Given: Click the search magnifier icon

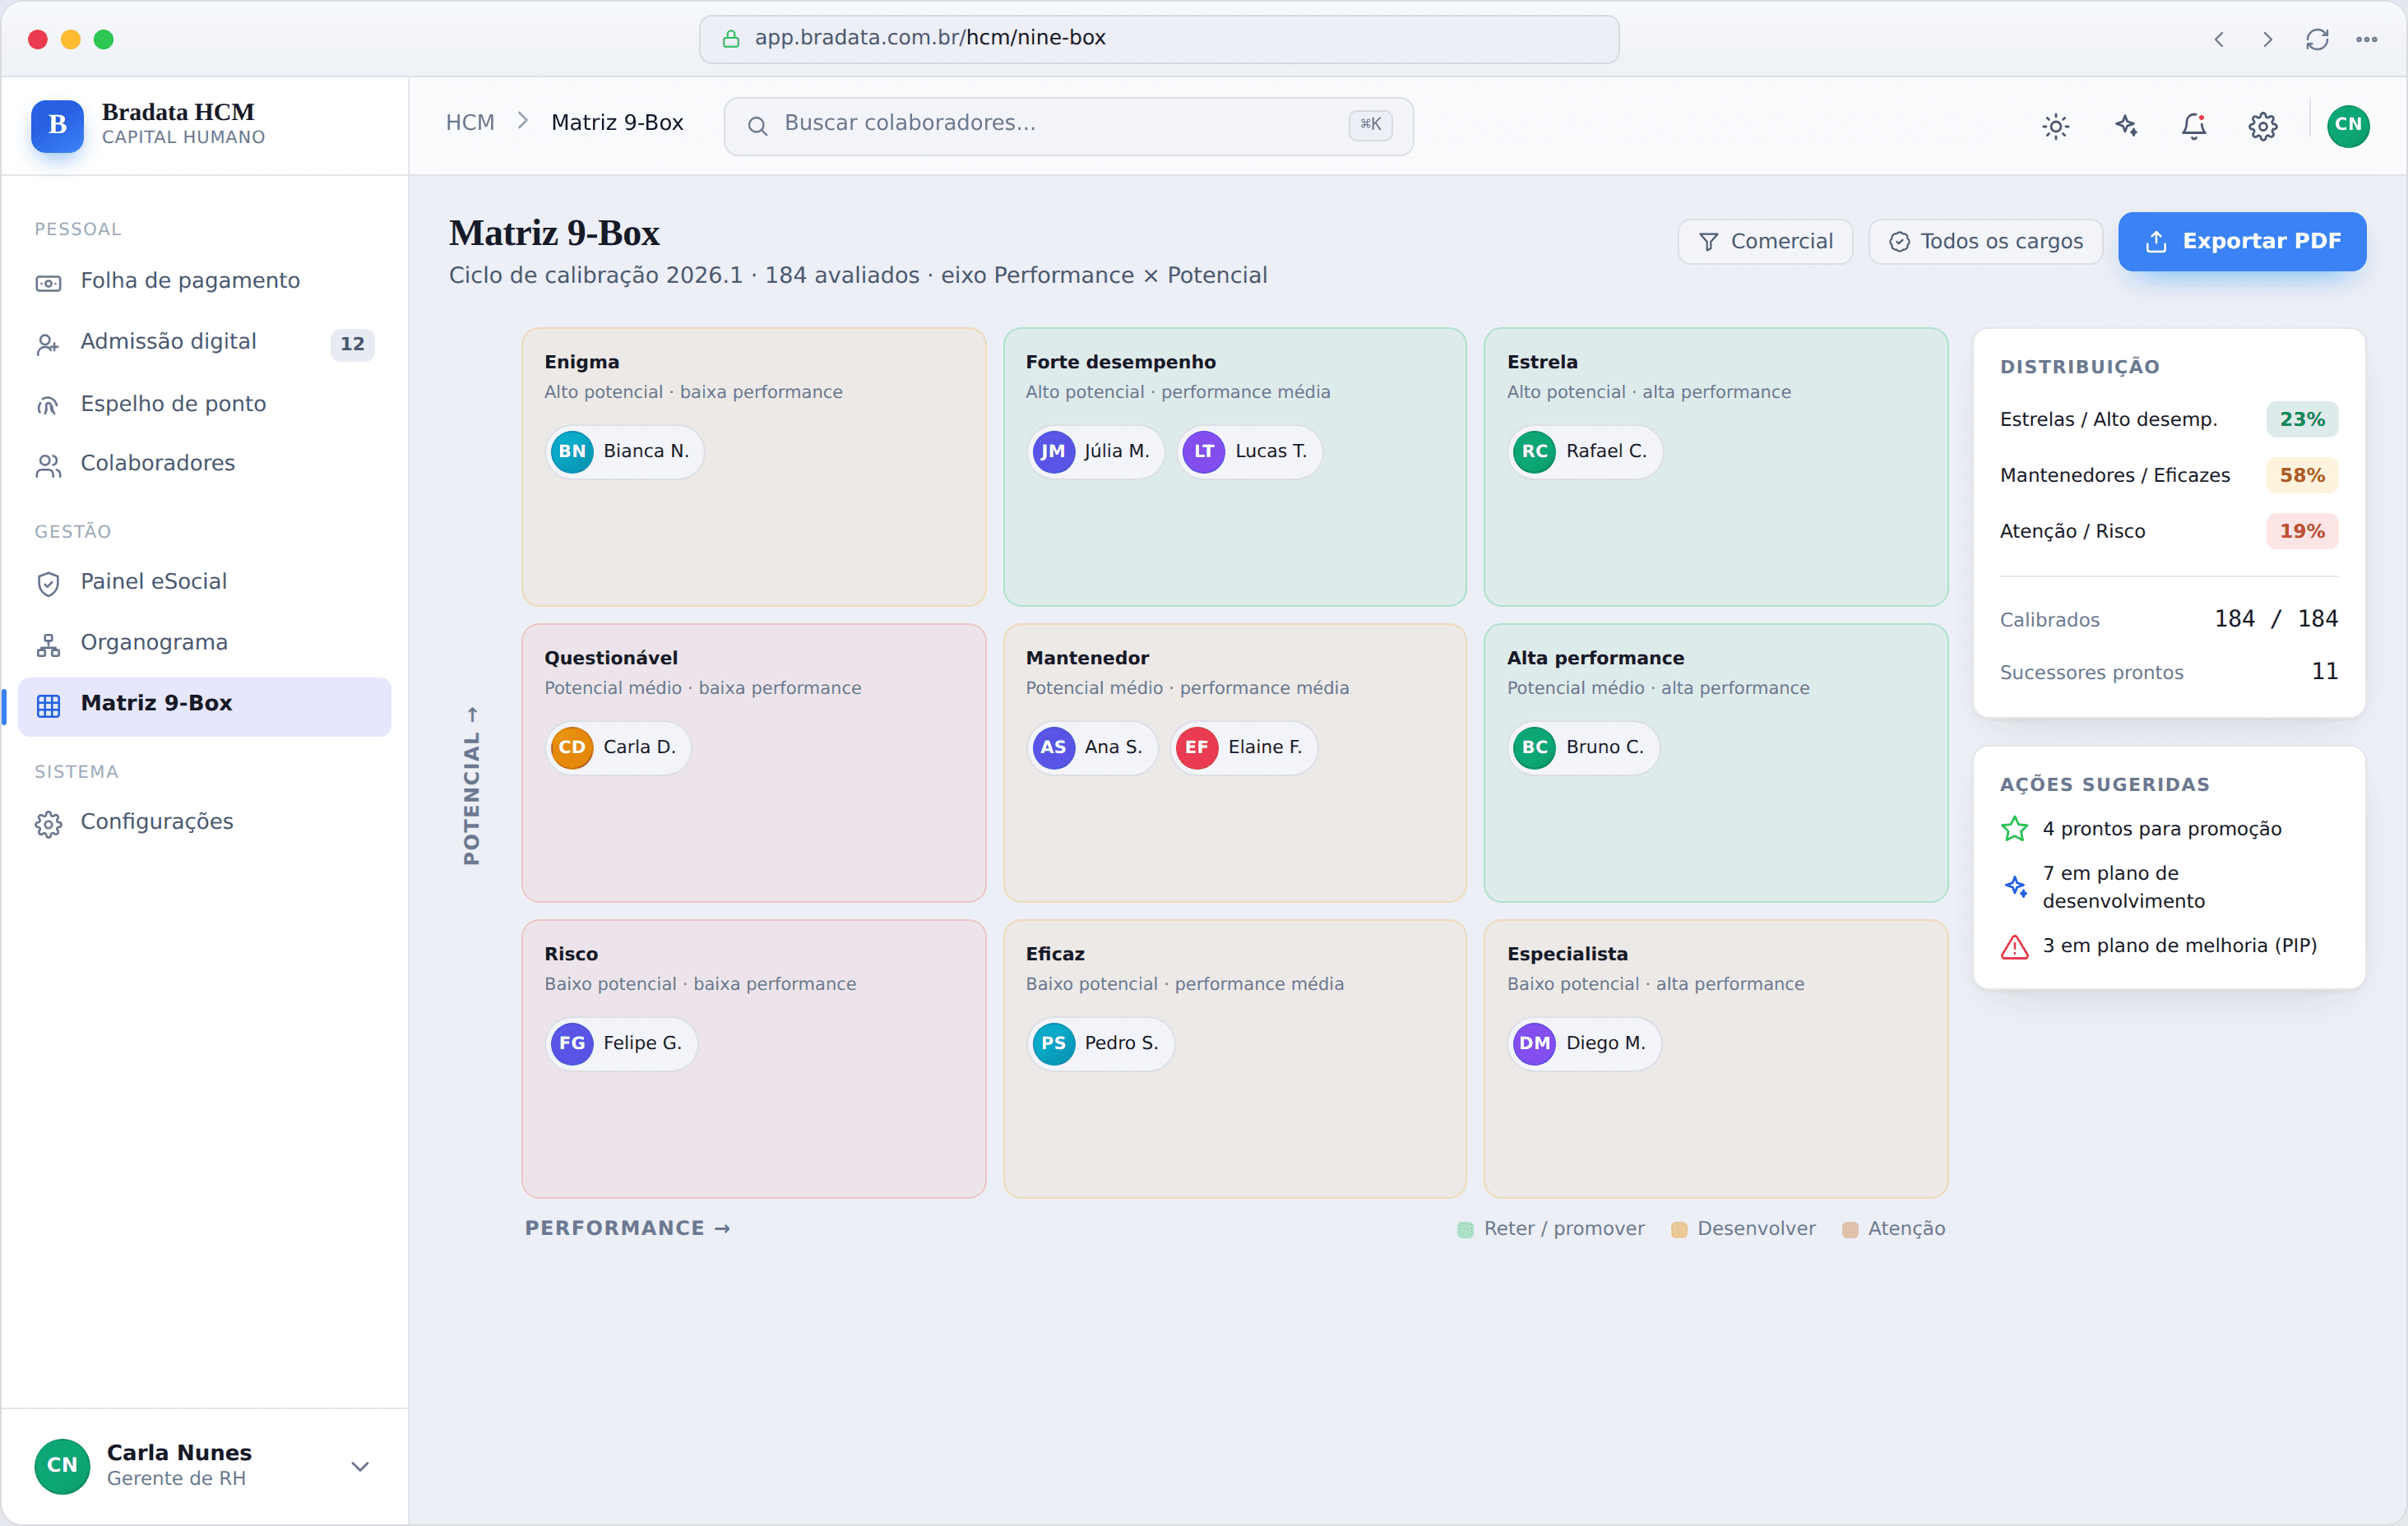Looking at the screenshot, I should pos(757,126).
